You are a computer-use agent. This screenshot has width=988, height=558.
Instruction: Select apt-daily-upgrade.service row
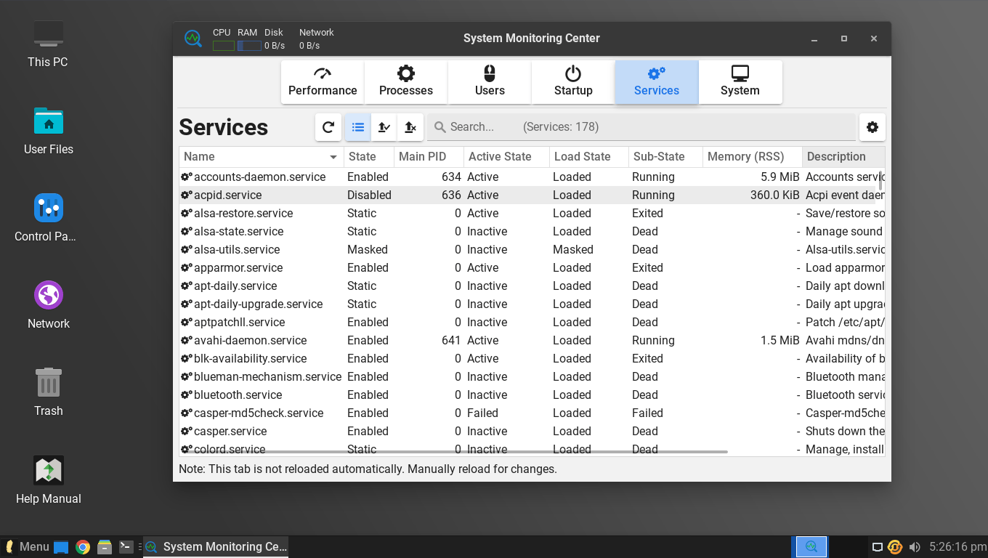click(x=532, y=304)
